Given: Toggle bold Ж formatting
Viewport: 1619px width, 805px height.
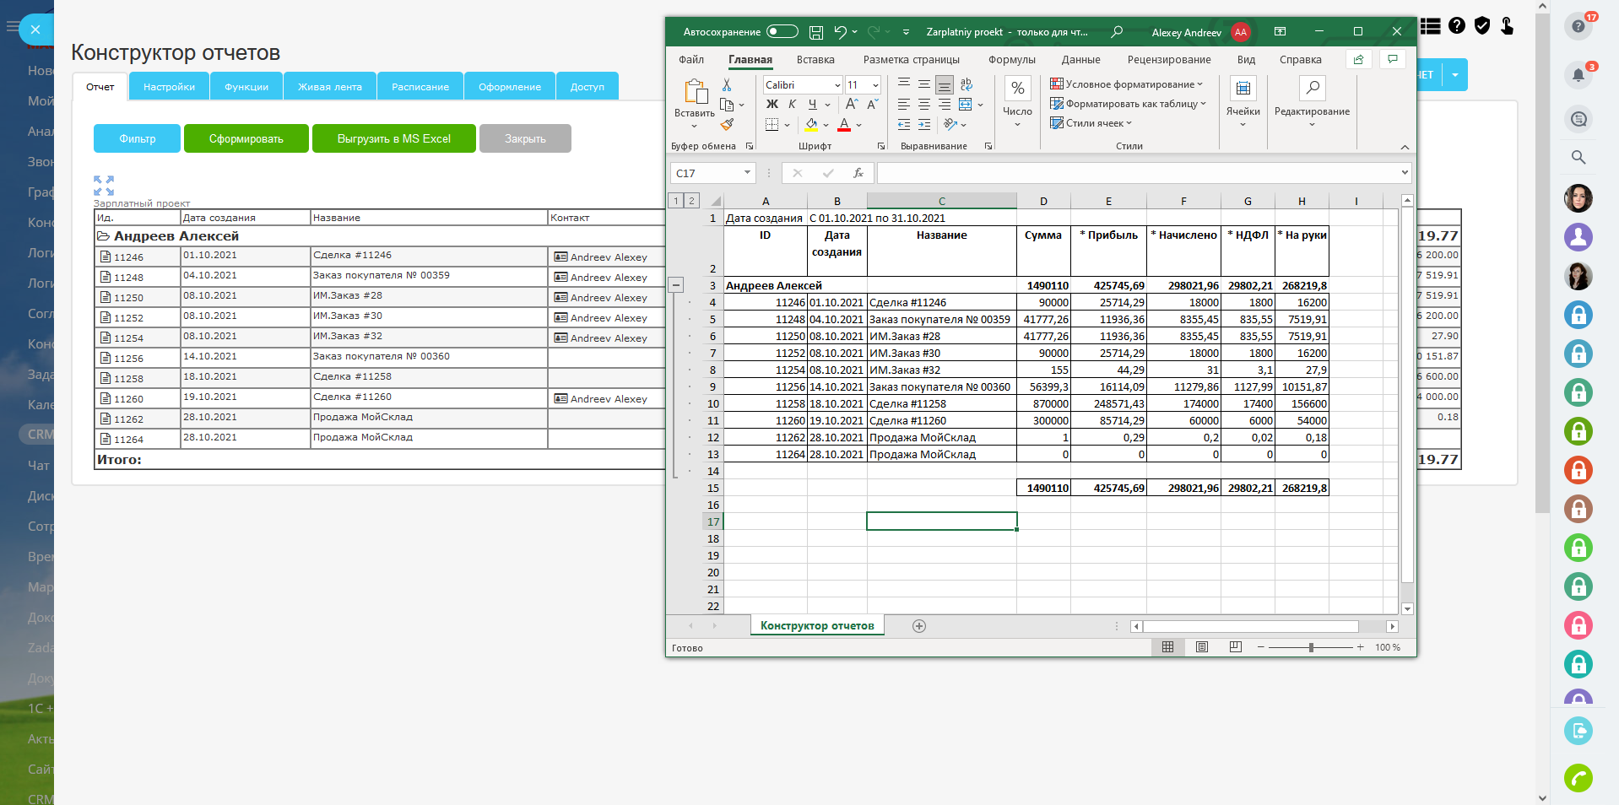Looking at the screenshot, I should (772, 105).
